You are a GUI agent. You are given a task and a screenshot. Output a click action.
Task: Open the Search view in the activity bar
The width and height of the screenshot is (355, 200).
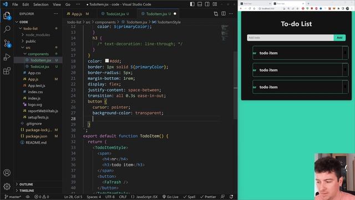[7, 29]
